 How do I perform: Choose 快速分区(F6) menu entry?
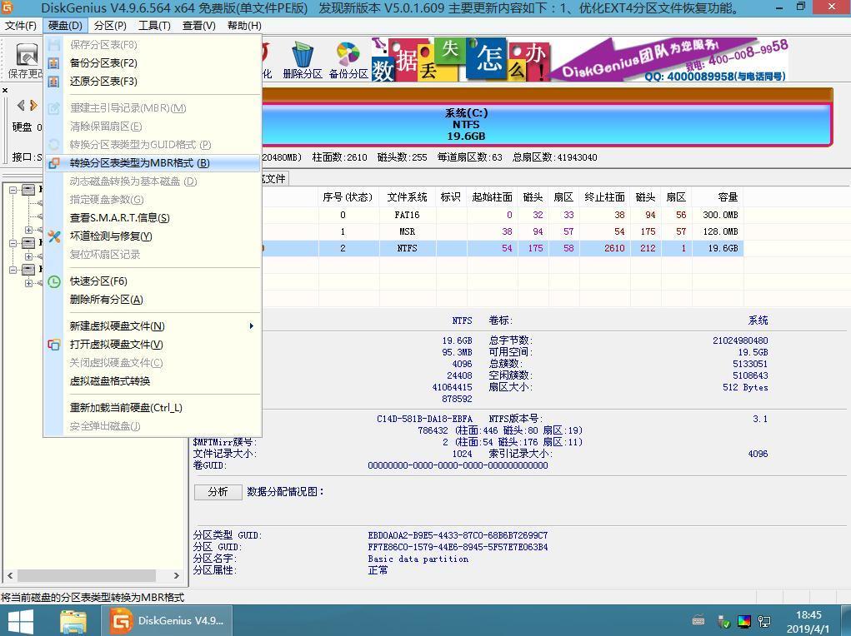(153, 281)
